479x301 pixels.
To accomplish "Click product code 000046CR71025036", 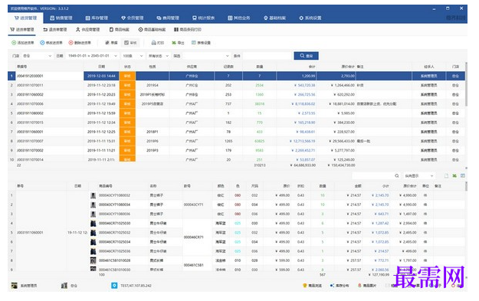I will (114, 251).
